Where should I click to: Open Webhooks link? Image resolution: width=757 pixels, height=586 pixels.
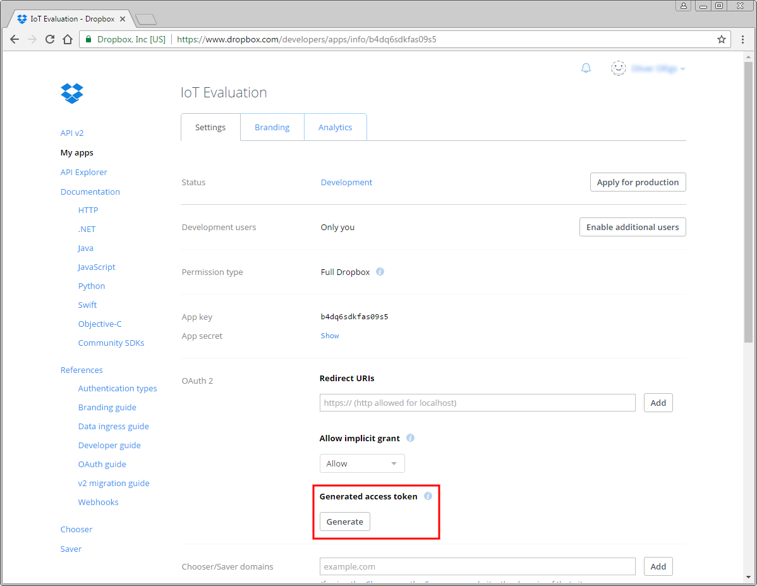click(98, 502)
